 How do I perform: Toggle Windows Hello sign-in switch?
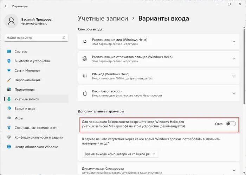231,124
